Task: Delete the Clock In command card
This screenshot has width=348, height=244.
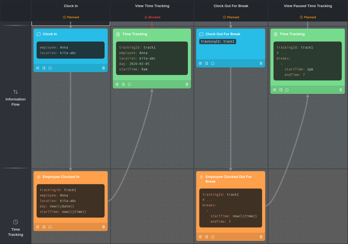Action: tap(104, 68)
